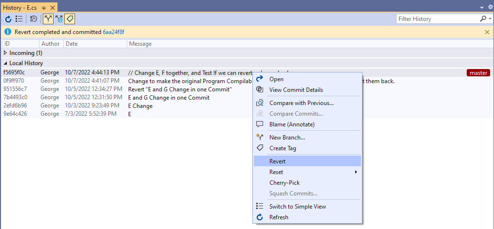Toggle the show local branches button
The height and width of the screenshot is (229, 494).
tap(48, 19)
